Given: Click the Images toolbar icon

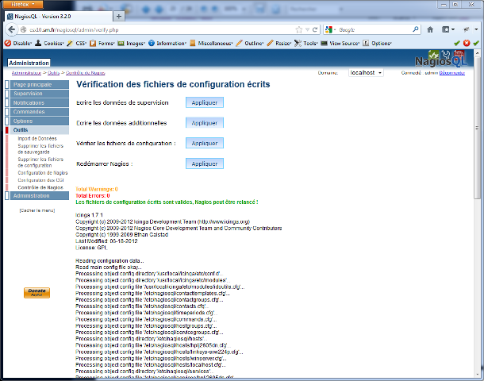Looking at the screenshot, I should coord(121,43).
